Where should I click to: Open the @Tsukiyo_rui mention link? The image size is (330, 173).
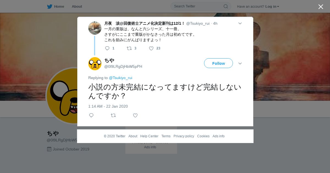click(120, 78)
